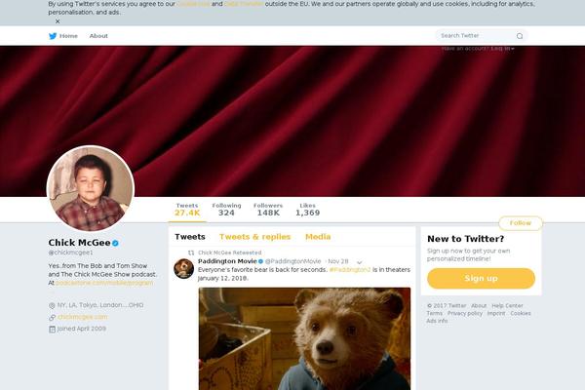Viewport: 585px width, 390px height.
Task: Open the Imprint footer link
Action: click(x=496, y=314)
